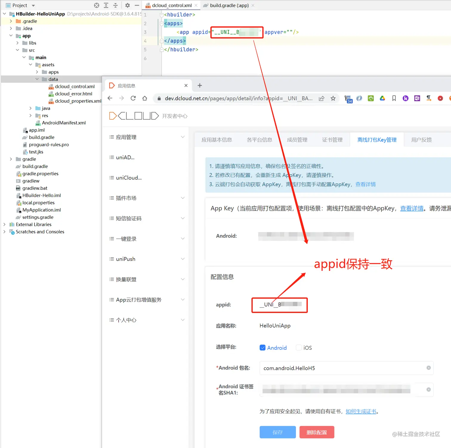
Task: Expand 插件市场 sidebar menu
Action: coord(147,198)
